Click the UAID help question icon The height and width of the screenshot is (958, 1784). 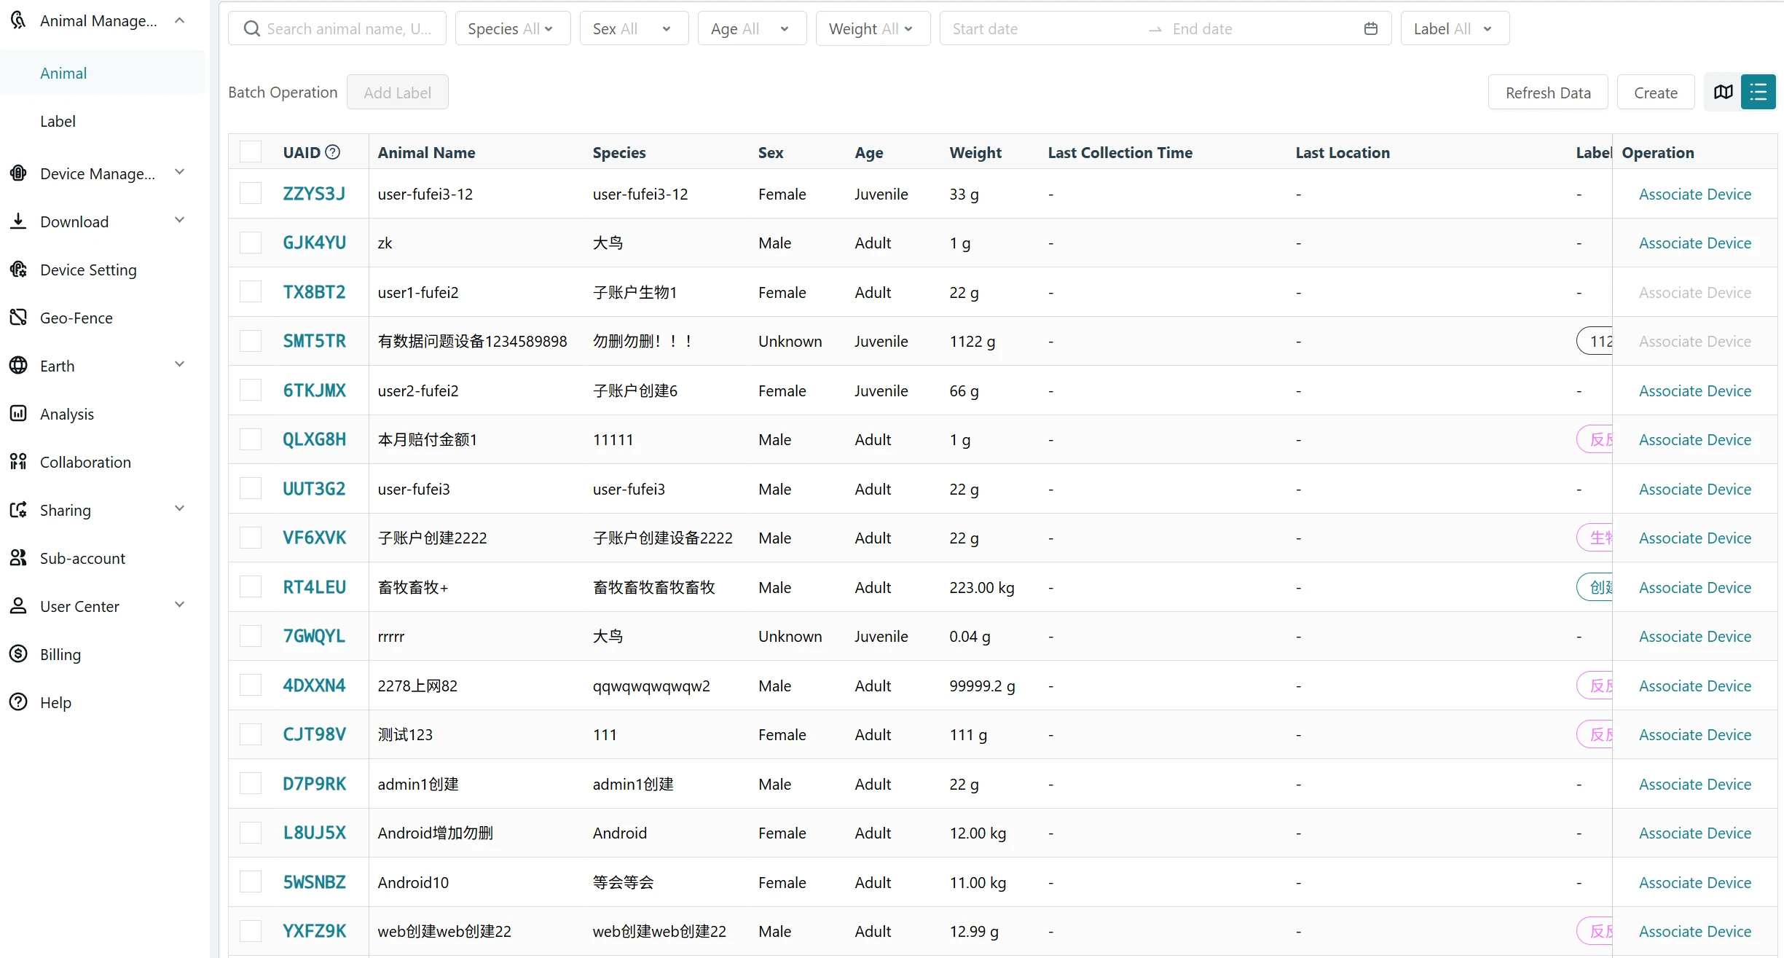(x=333, y=152)
